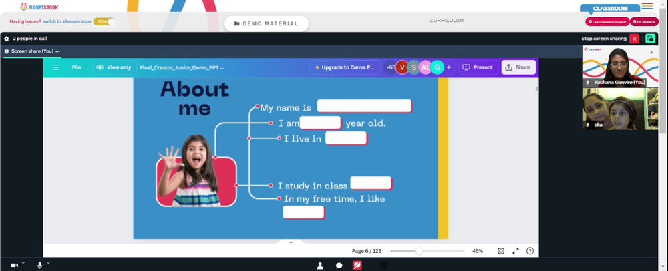
Task: Click the Live Classroom Support button
Action: click(607, 22)
